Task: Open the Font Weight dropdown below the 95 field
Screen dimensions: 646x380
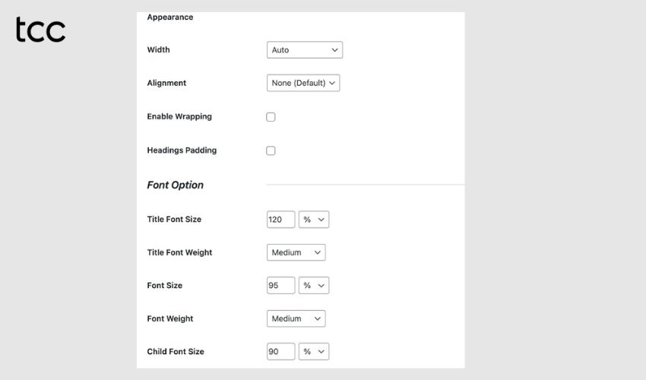Action: [x=296, y=318]
